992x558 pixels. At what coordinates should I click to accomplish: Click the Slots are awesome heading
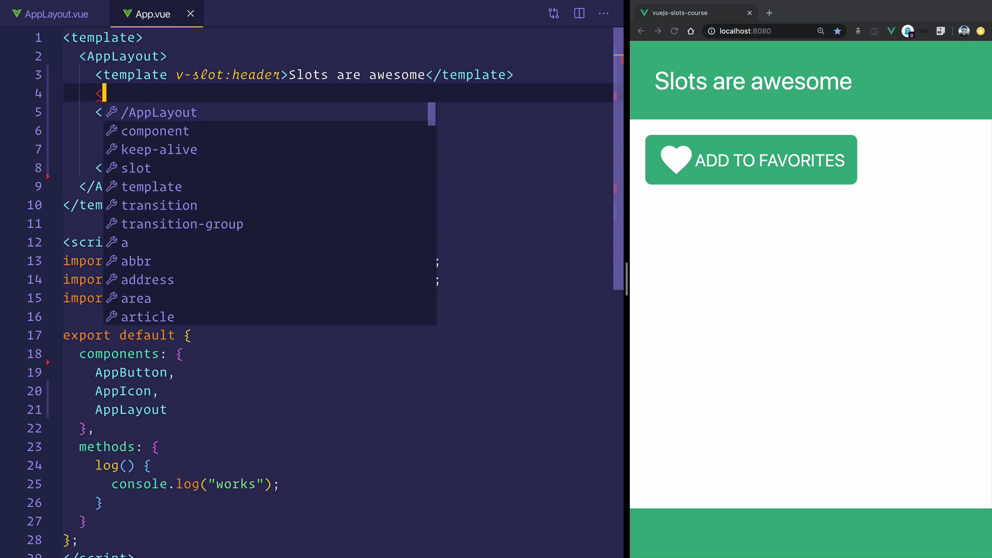point(753,81)
